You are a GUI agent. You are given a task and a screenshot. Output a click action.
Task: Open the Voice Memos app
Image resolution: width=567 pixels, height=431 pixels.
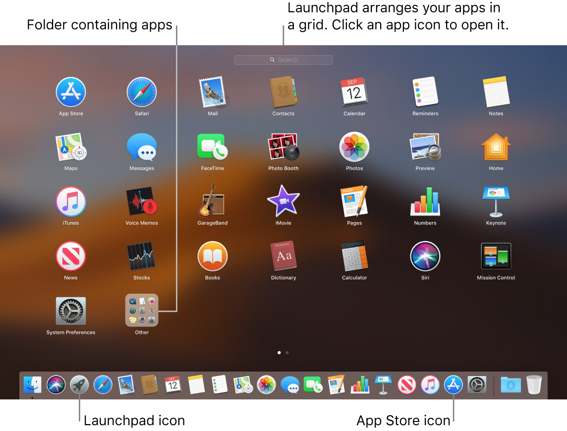(x=142, y=202)
